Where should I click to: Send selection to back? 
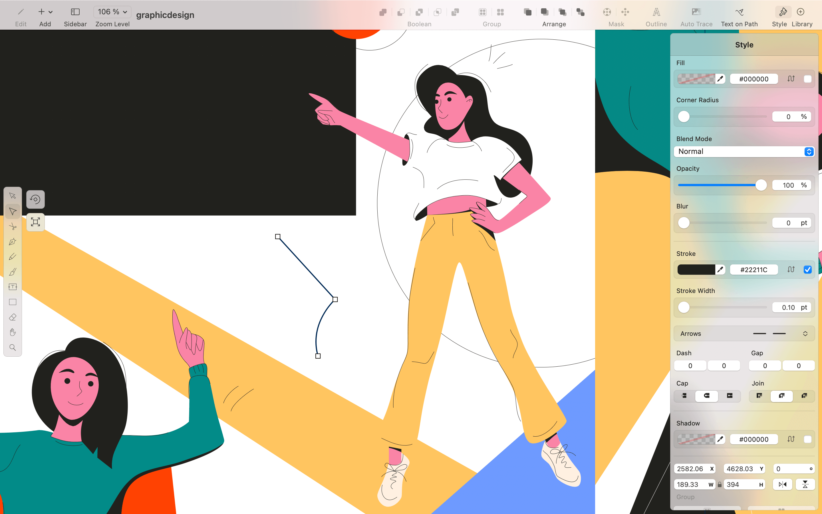coord(581,12)
